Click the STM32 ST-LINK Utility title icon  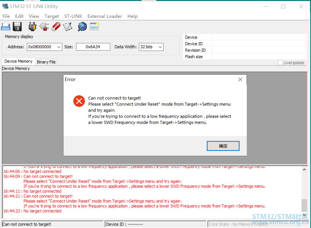tap(5, 6)
